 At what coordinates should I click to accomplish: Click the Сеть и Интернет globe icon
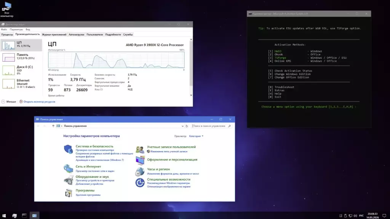click(68, 168)
